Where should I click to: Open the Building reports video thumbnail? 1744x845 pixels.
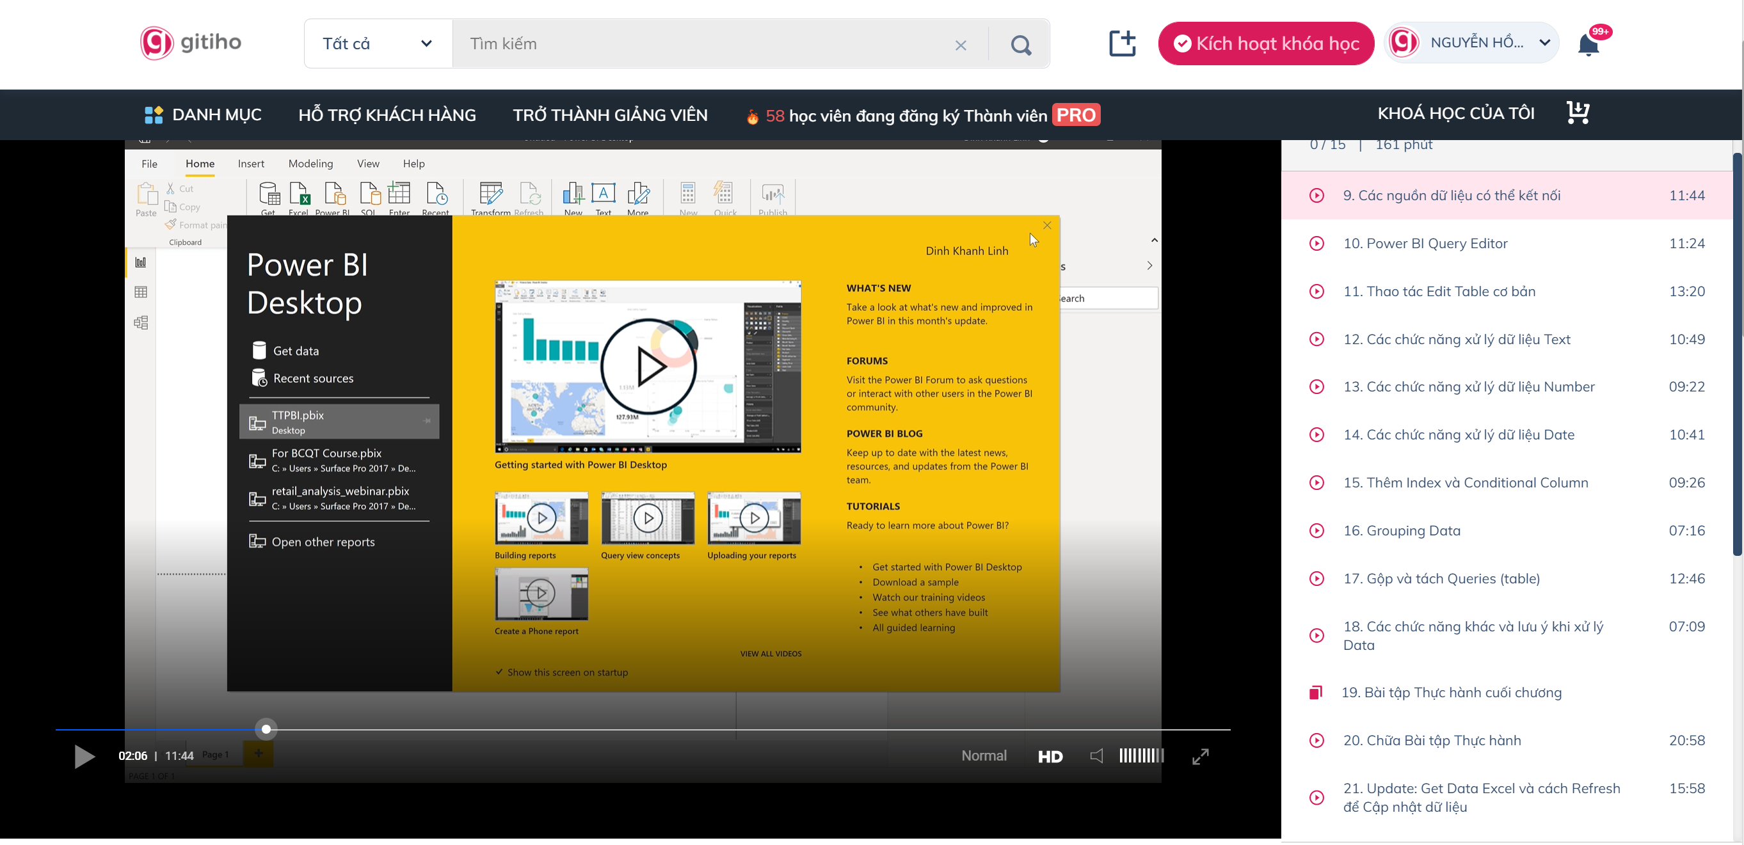(x=541, y=518)
